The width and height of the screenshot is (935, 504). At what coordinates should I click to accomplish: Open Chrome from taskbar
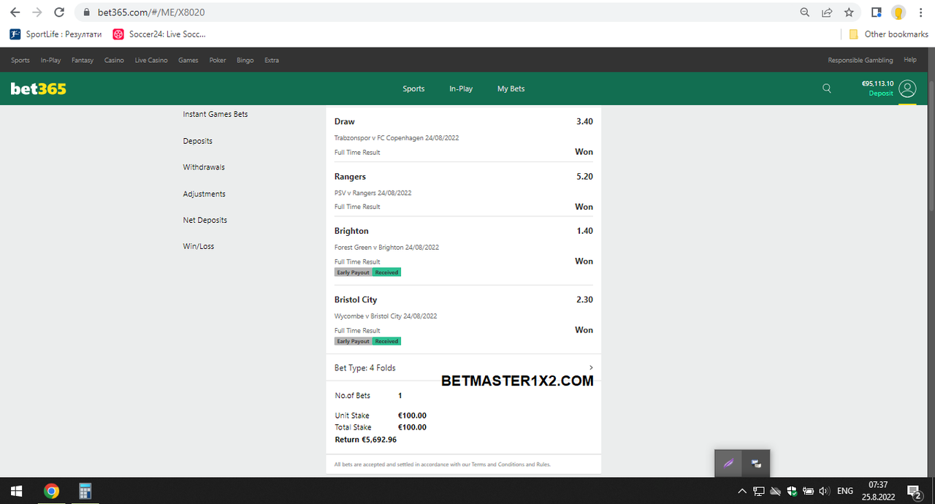(x=51, y=491)
